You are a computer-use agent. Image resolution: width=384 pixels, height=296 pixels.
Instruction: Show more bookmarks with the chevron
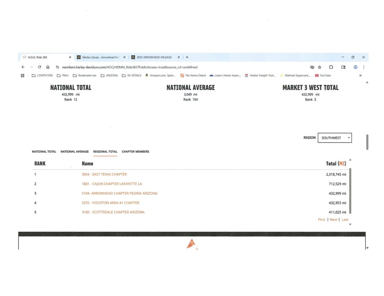[x=360, y=76]
